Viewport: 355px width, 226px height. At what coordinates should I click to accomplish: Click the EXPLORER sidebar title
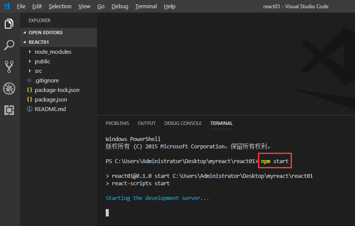(x=40, y=20)
